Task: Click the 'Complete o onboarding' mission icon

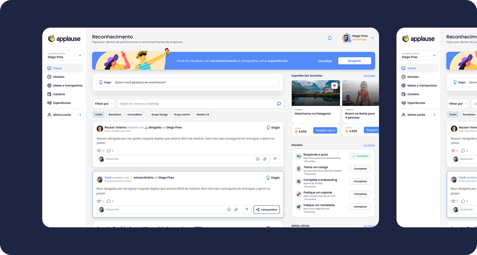Action: [x=298, y=181]
